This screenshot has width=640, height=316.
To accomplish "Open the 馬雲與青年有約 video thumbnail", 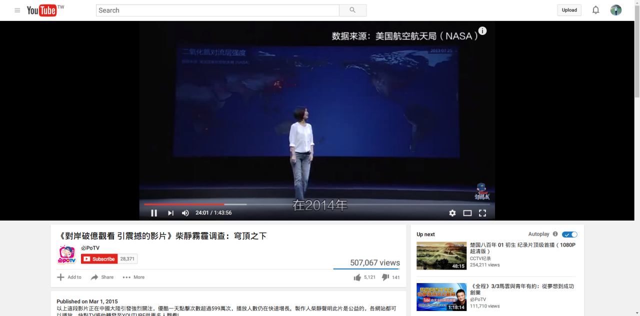I will click(x=441, y=297).
